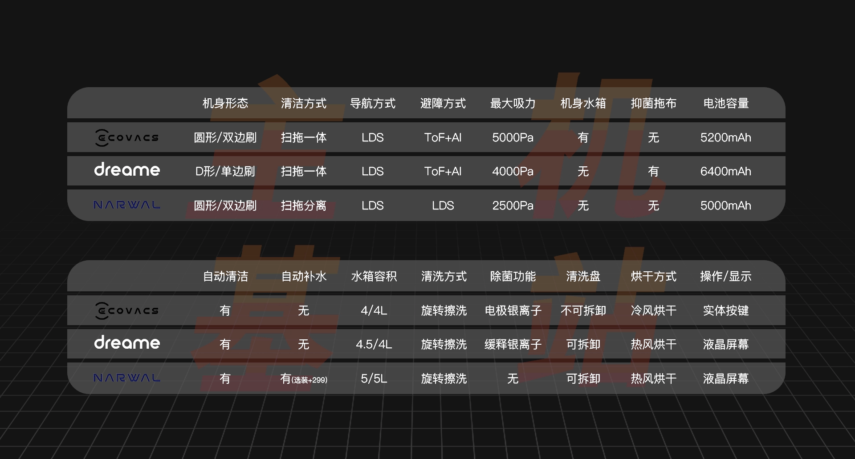Select the 自动补水 column header
This screenshot has width=855, height=459.
[304, 277]
